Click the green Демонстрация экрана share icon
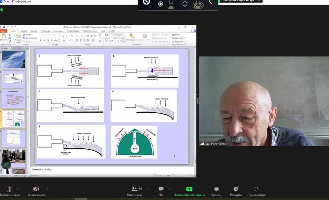 click(x=189, y=189)
